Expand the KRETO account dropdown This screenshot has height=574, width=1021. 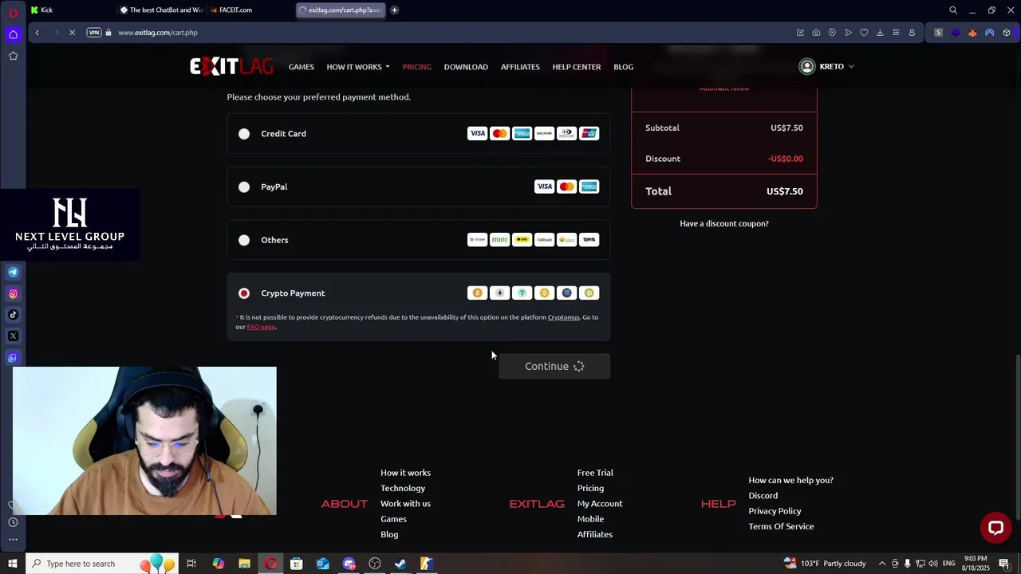tap(827, 66)
